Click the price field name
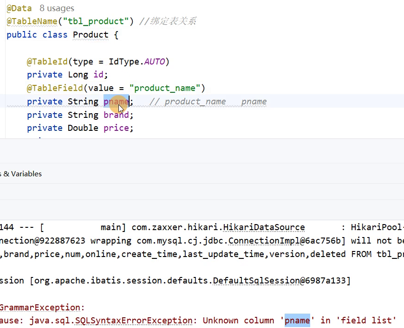Screen dimensions: 404x328 click(116, 128)
